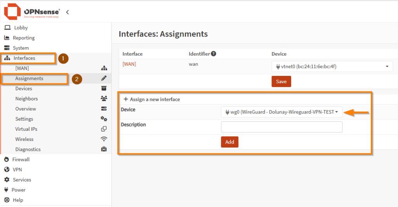This screenshot has width=398, height=207.
Task: Click the medkit icon beside Diagnostics
Action: (x=104, y=149)
